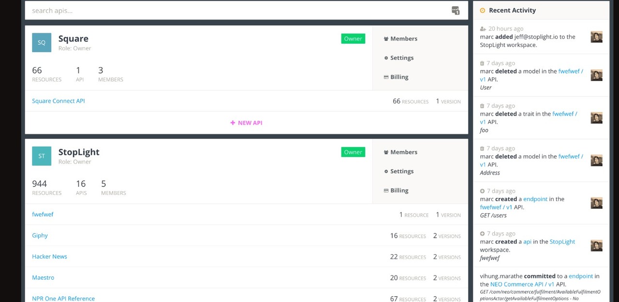
Task: Click plus icon of created endpoint activity
Action: [x=482, y=191]
